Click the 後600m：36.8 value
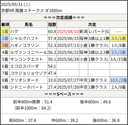Viewport: 128px width, 125px height. 106,120
